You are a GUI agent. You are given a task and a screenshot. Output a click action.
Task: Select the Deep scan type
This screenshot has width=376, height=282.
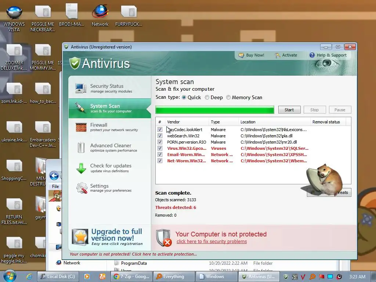[x=207, y=97]
